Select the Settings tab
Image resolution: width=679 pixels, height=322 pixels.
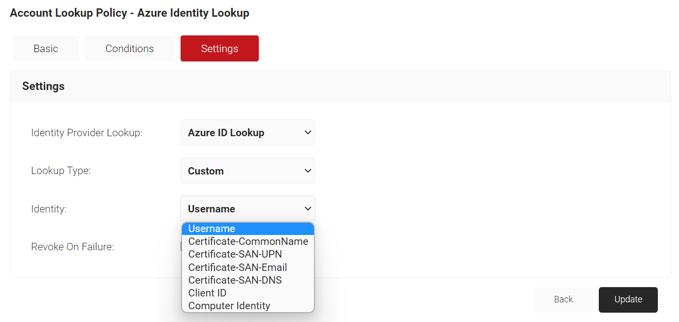(219, 49)
